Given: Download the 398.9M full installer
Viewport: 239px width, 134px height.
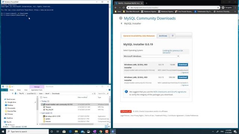Looking at the screenshot, I should (183, 77).
